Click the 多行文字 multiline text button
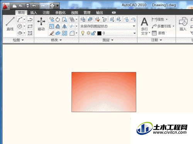 pyautogui.click(x=145, y=26)
